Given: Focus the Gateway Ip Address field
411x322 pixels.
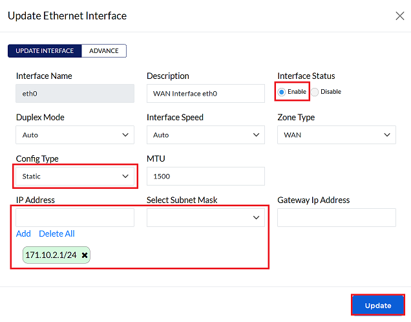Looking at the screenshot, I should 337,217.
